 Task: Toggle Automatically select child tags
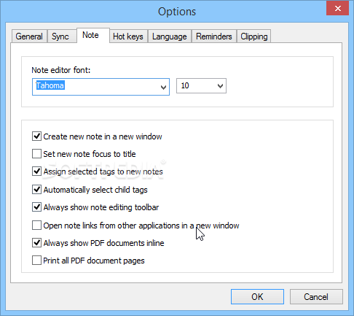pos(36,189)
